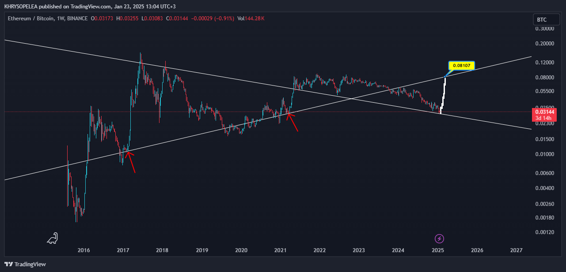Click the 2020 label on time axis

coord(241,250)
